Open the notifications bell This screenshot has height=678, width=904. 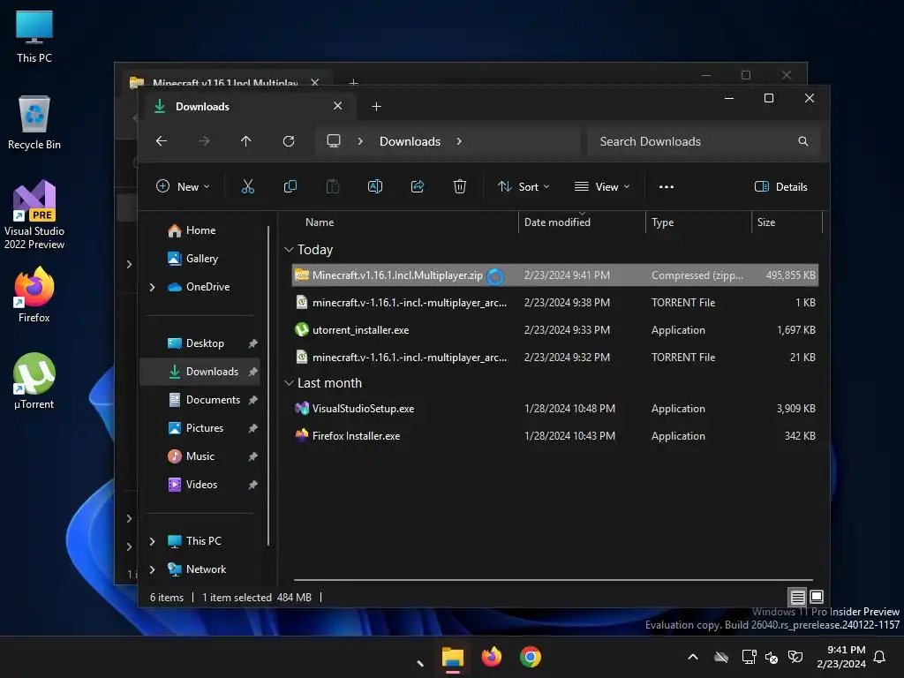click(879, 657)
